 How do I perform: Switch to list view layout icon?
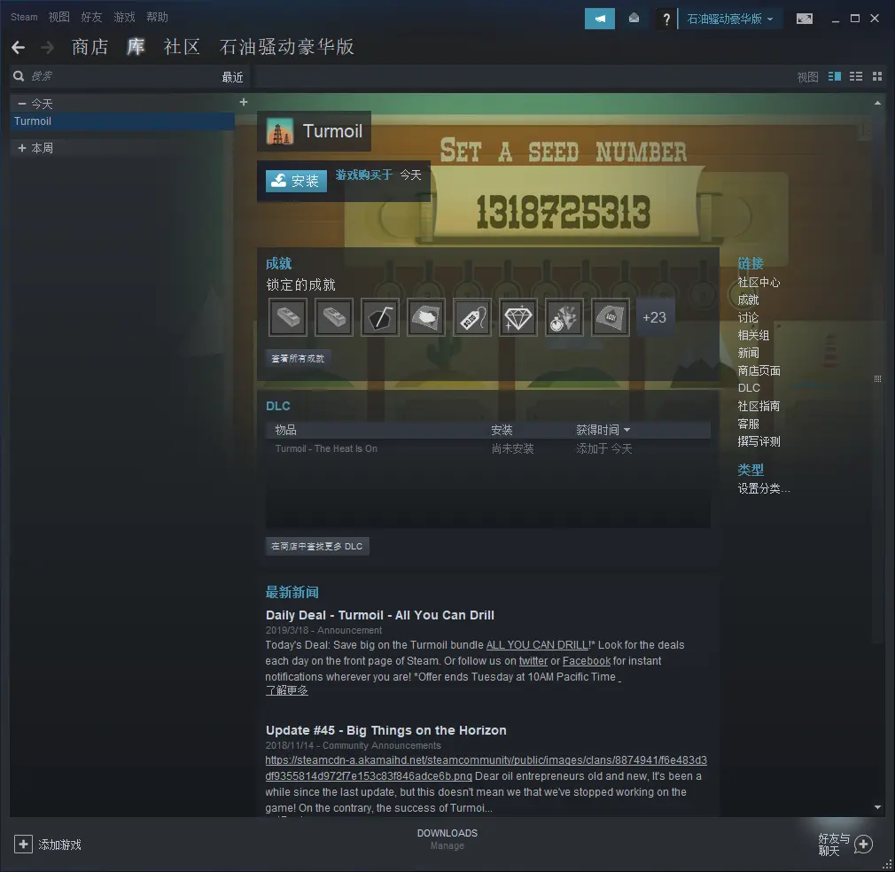tap(856, 76)
